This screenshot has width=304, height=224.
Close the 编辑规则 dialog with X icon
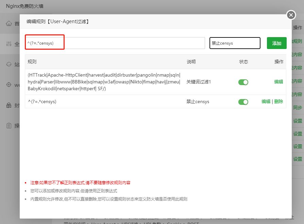(x=291, y=15)
